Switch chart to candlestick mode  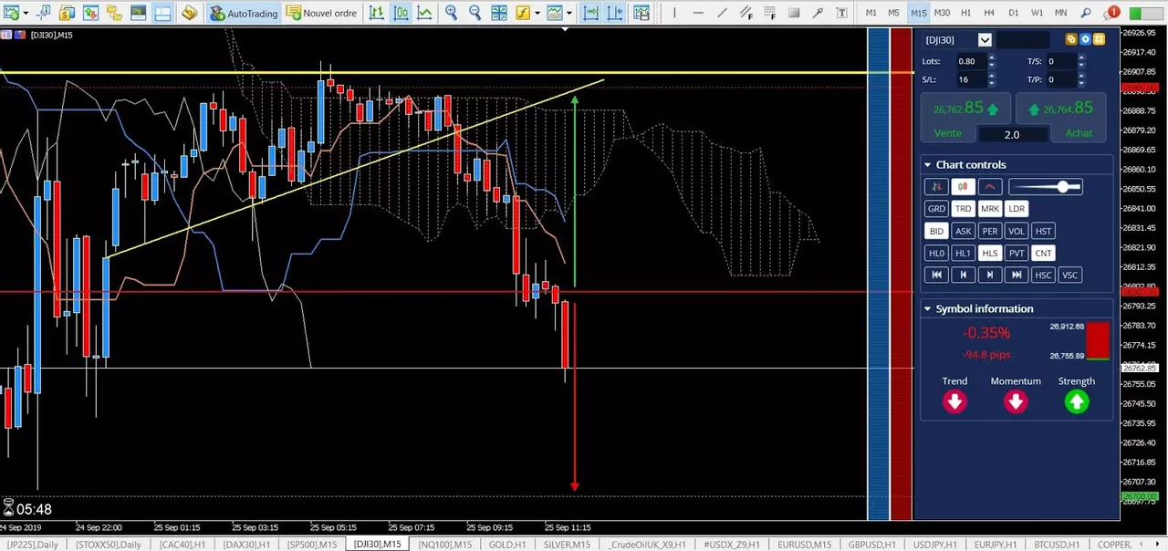(x=401, y=13)
